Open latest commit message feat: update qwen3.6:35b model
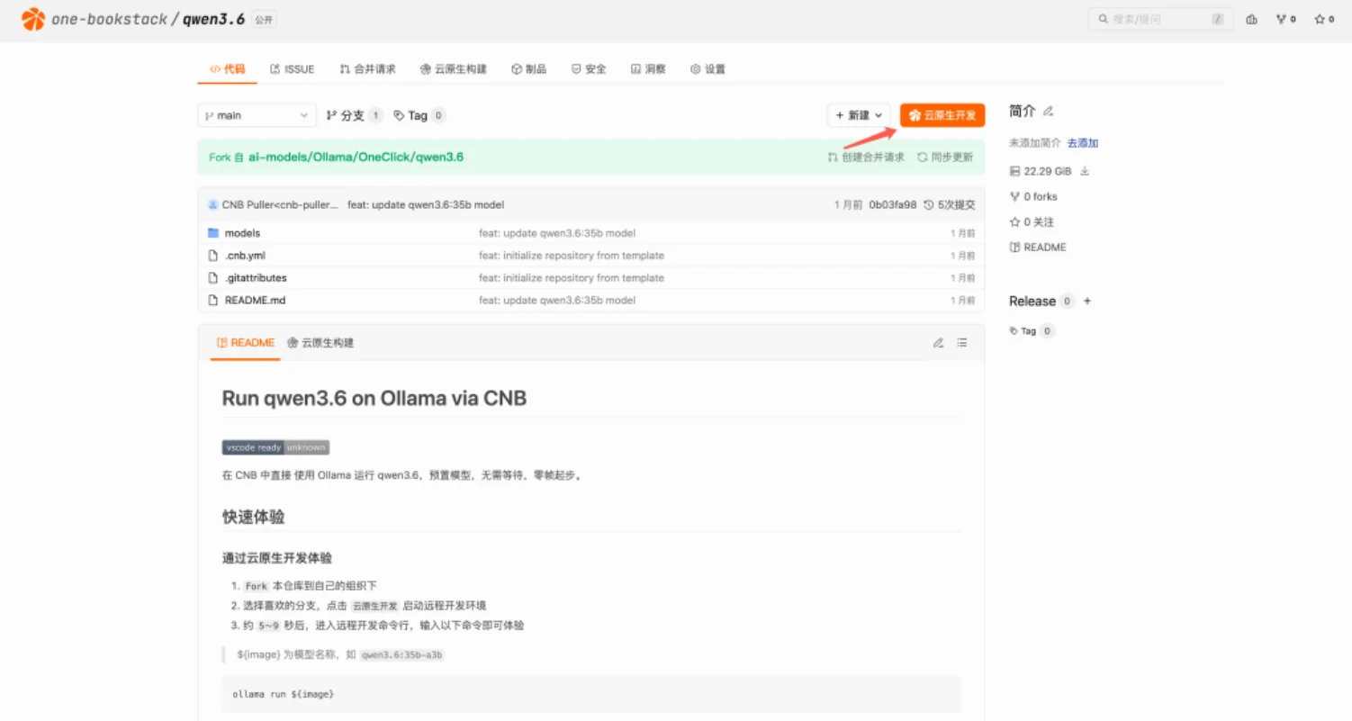 [426, 205]
